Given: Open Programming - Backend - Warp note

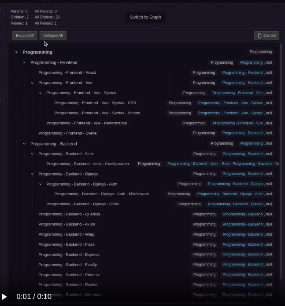Looking at the screenshot, I should tap(67, 235).
